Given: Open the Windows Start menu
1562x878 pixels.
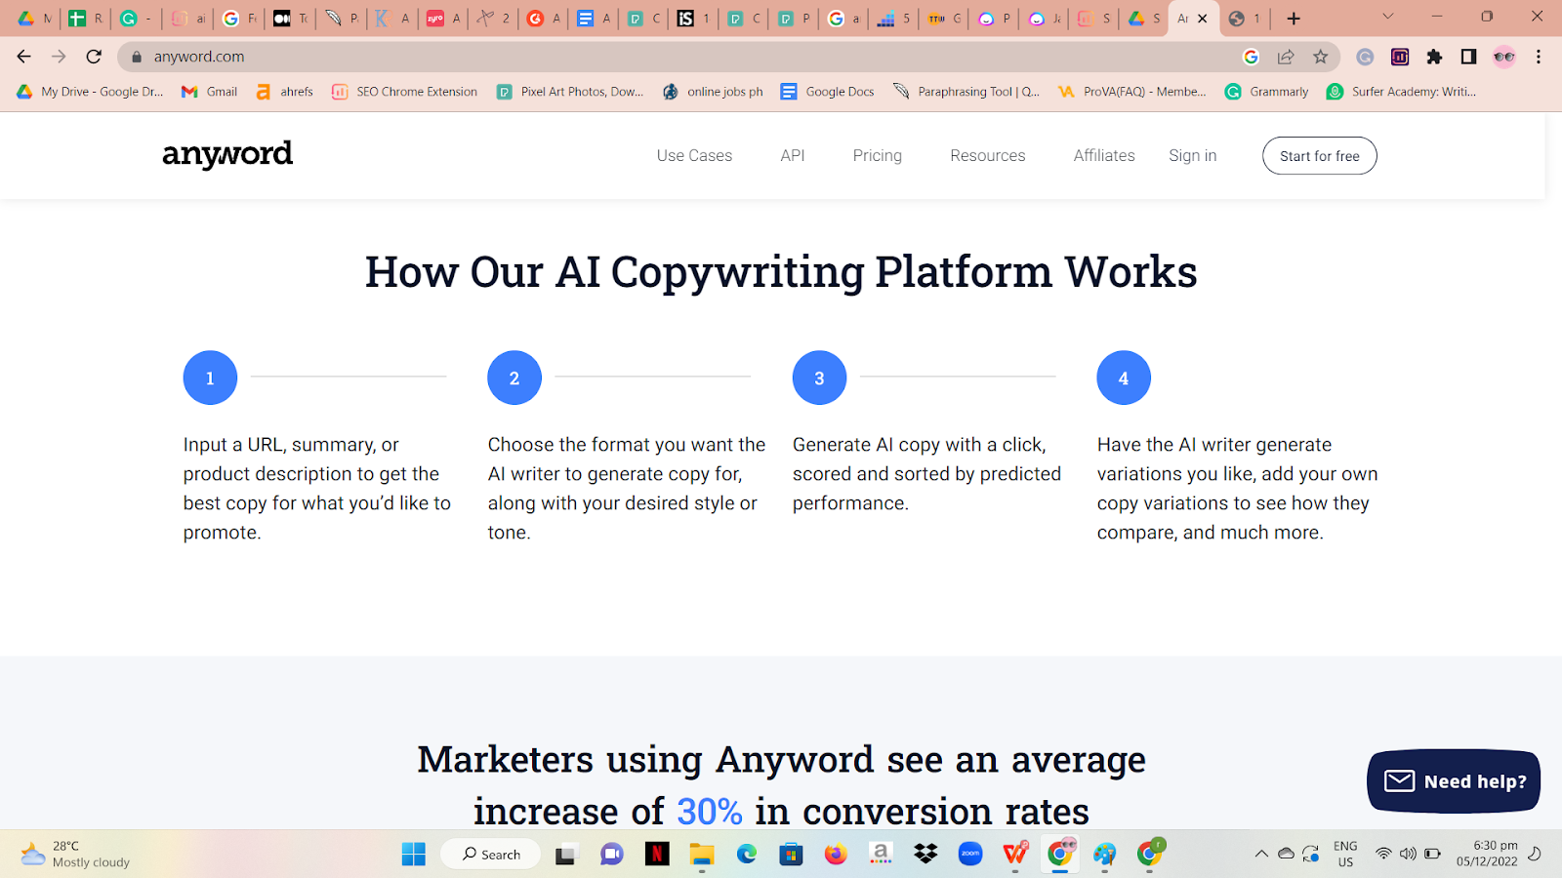Looking at the screenshot, I should 414,855.
